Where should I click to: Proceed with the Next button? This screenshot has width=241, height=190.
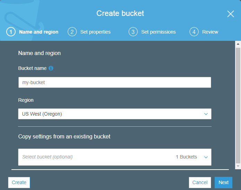(x=223, y=182)
